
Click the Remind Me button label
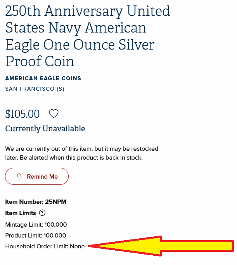click(x=42, y=176)
